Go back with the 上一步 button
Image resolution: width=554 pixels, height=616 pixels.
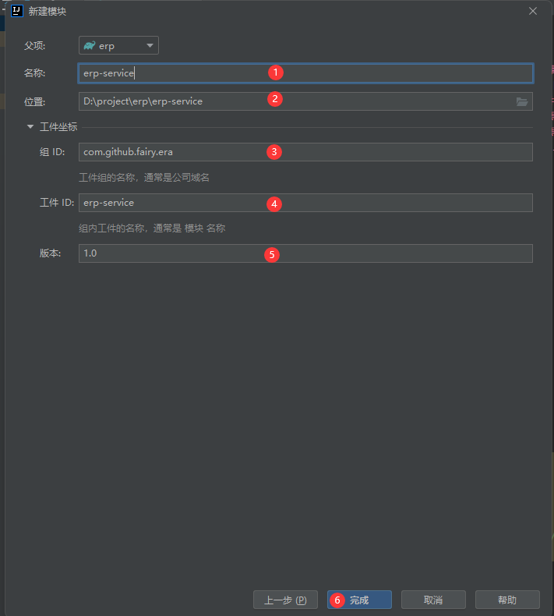pyautogui.click(x=285, y=600)
